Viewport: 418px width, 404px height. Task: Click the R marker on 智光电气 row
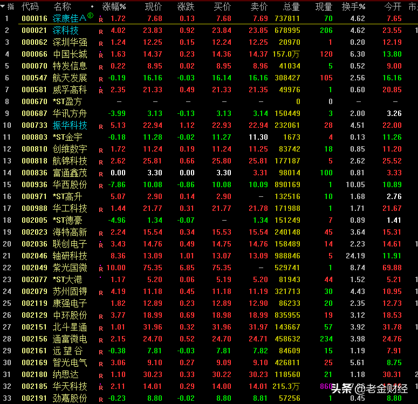[x=101, y=364]
